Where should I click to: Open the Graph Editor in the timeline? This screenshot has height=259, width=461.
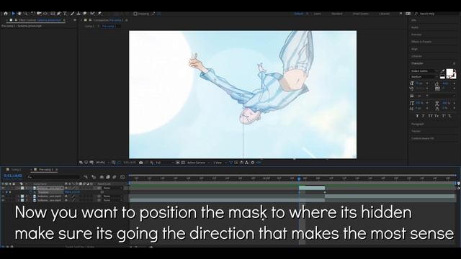tap(122, 177)
